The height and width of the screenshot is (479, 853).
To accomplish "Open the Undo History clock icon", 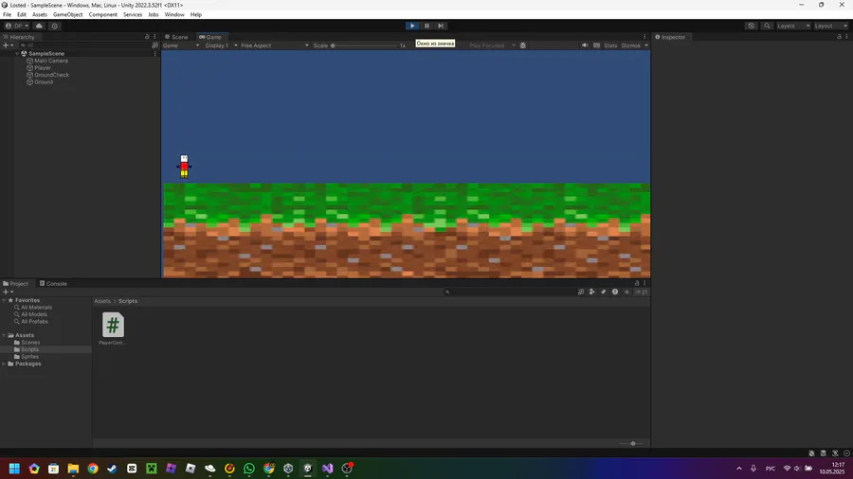I will tap(752, 26).
